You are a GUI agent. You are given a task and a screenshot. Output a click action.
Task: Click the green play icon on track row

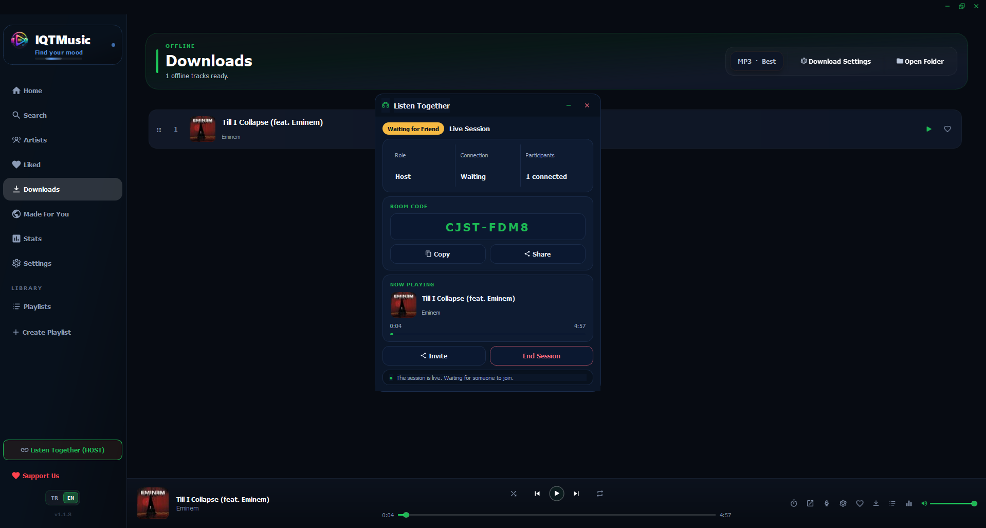coord(928,129)
